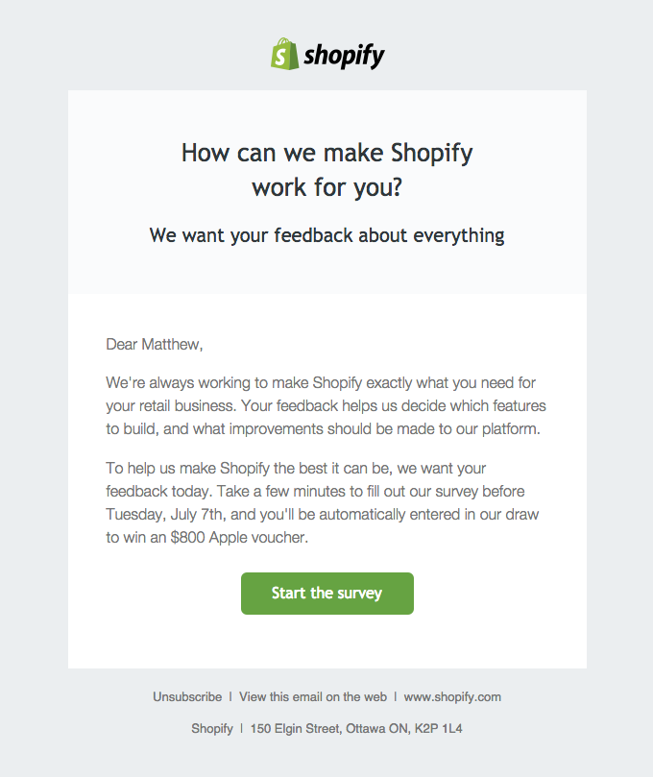This screenshot has width=653, height=777.
Task: Click the feedback subtitle text
Action: click(326, 235)
